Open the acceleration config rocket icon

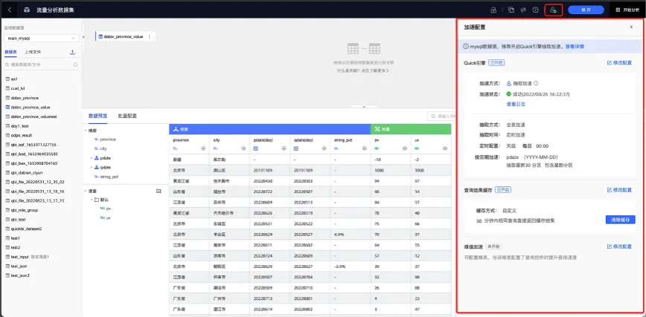(x=553, y=10)
